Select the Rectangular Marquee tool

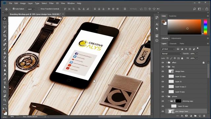coord(5,23)
